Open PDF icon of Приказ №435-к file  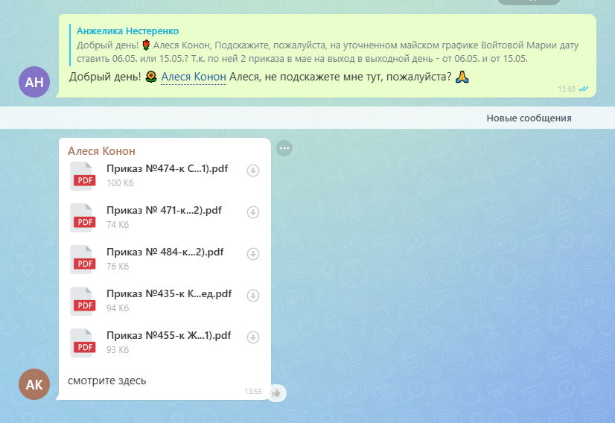83,301
